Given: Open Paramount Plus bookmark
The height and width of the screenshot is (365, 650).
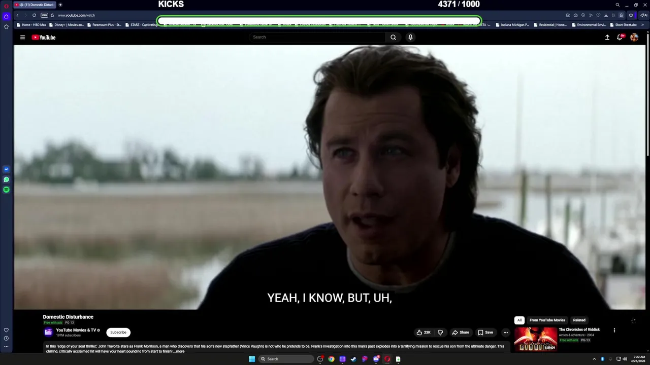Looking at the screenshot, I should point(104,24).
